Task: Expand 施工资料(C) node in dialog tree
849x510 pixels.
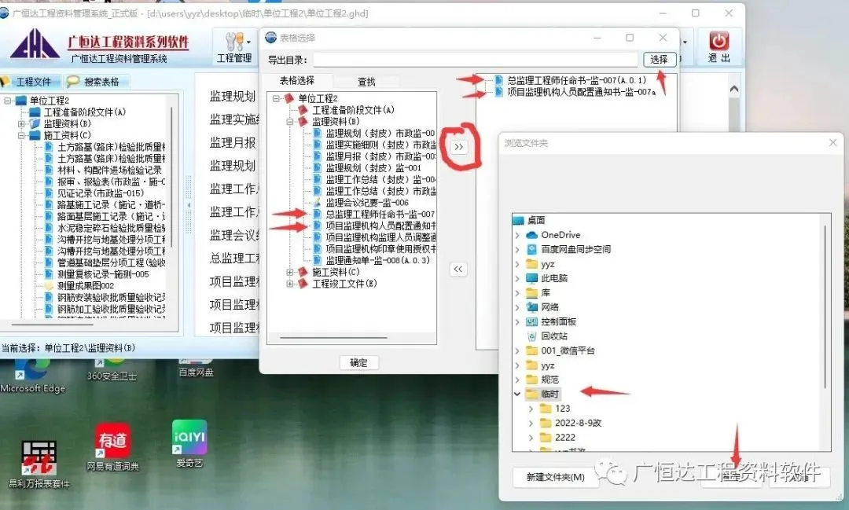Action: pyautogui.click(x=289, y=273)
